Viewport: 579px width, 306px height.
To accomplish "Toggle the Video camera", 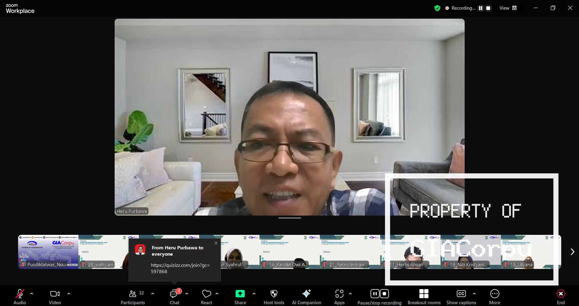I will [55, 297].
